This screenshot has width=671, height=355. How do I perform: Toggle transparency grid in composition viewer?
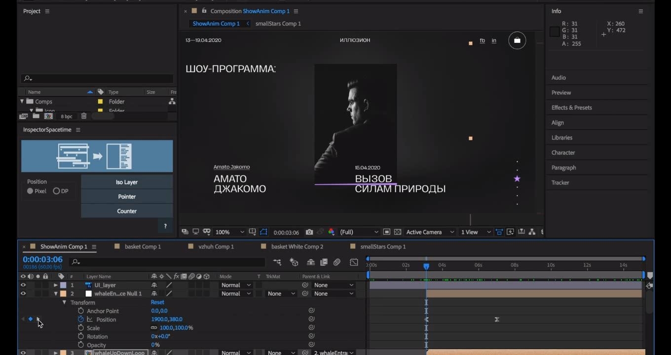point(398,232)
